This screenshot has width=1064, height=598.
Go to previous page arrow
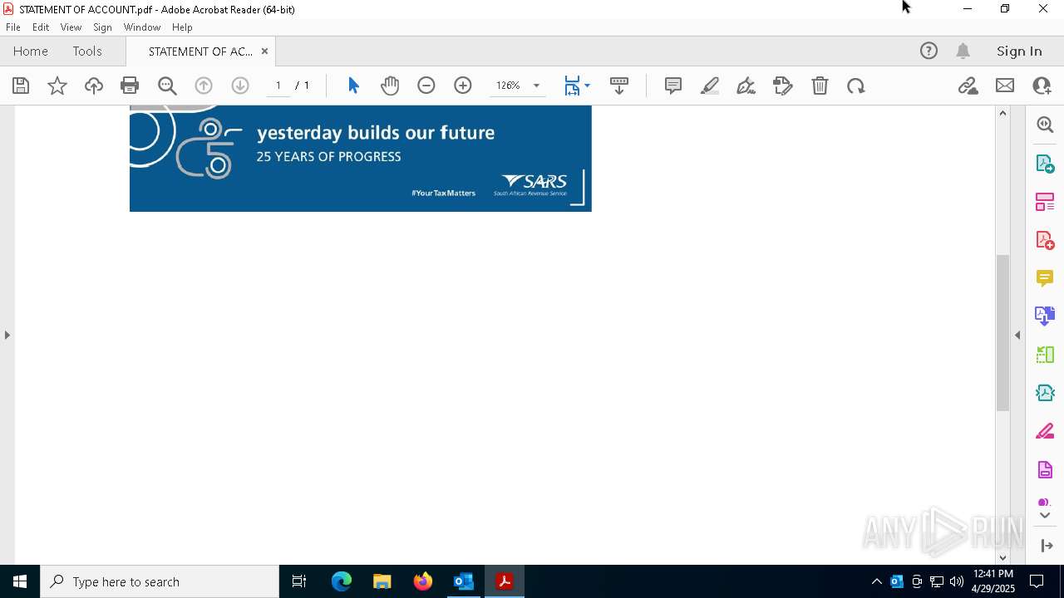[x=204, y=86]
